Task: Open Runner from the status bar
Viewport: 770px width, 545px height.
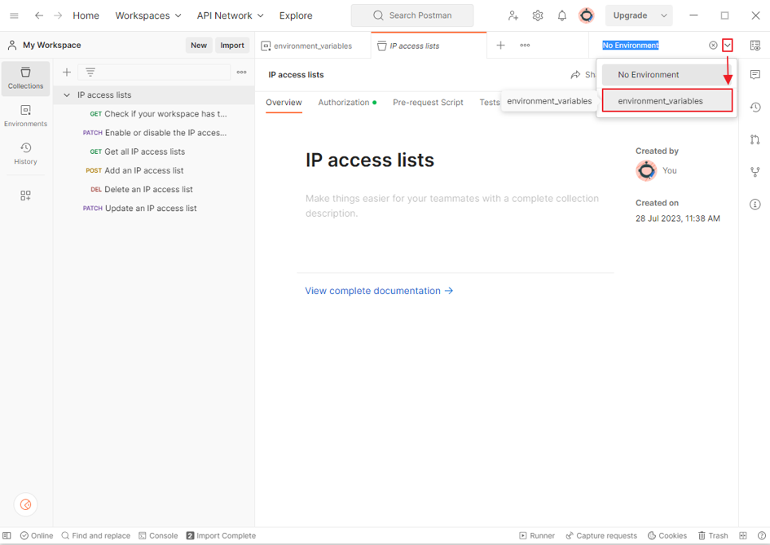Action: click(x=537, y=536)
